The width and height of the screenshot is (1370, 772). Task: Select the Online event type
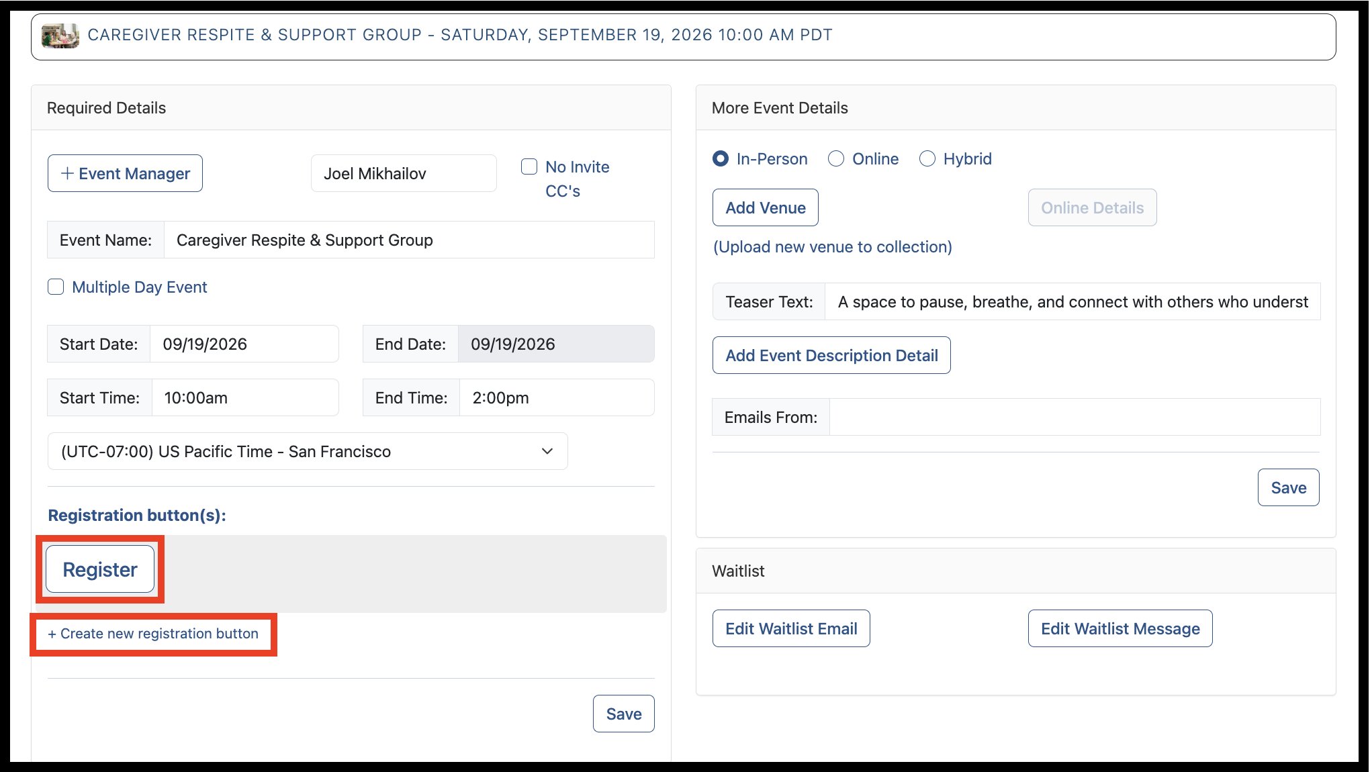tap(836, 158)
